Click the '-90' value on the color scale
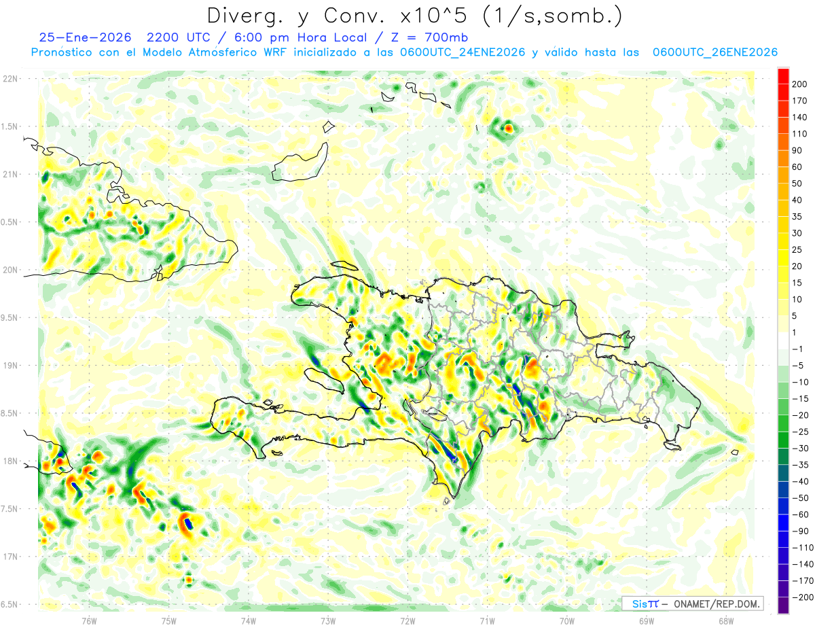The height and width of the screenshot is (630, 815). [x=801, y=531]
